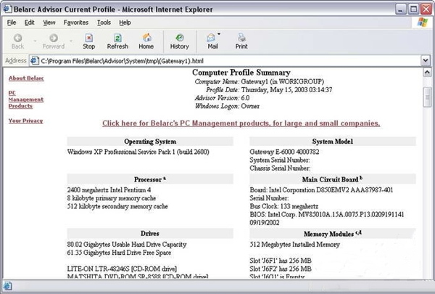This screenshot has height=294, width=435.
Task: Click the Mail toolbar icon
Action: click(x=212, y=40)
